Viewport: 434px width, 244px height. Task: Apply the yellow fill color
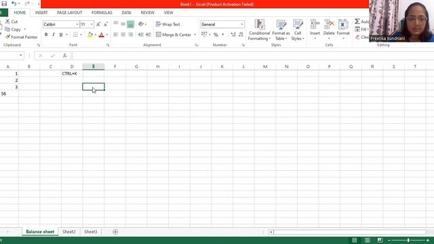click(90, 35)
